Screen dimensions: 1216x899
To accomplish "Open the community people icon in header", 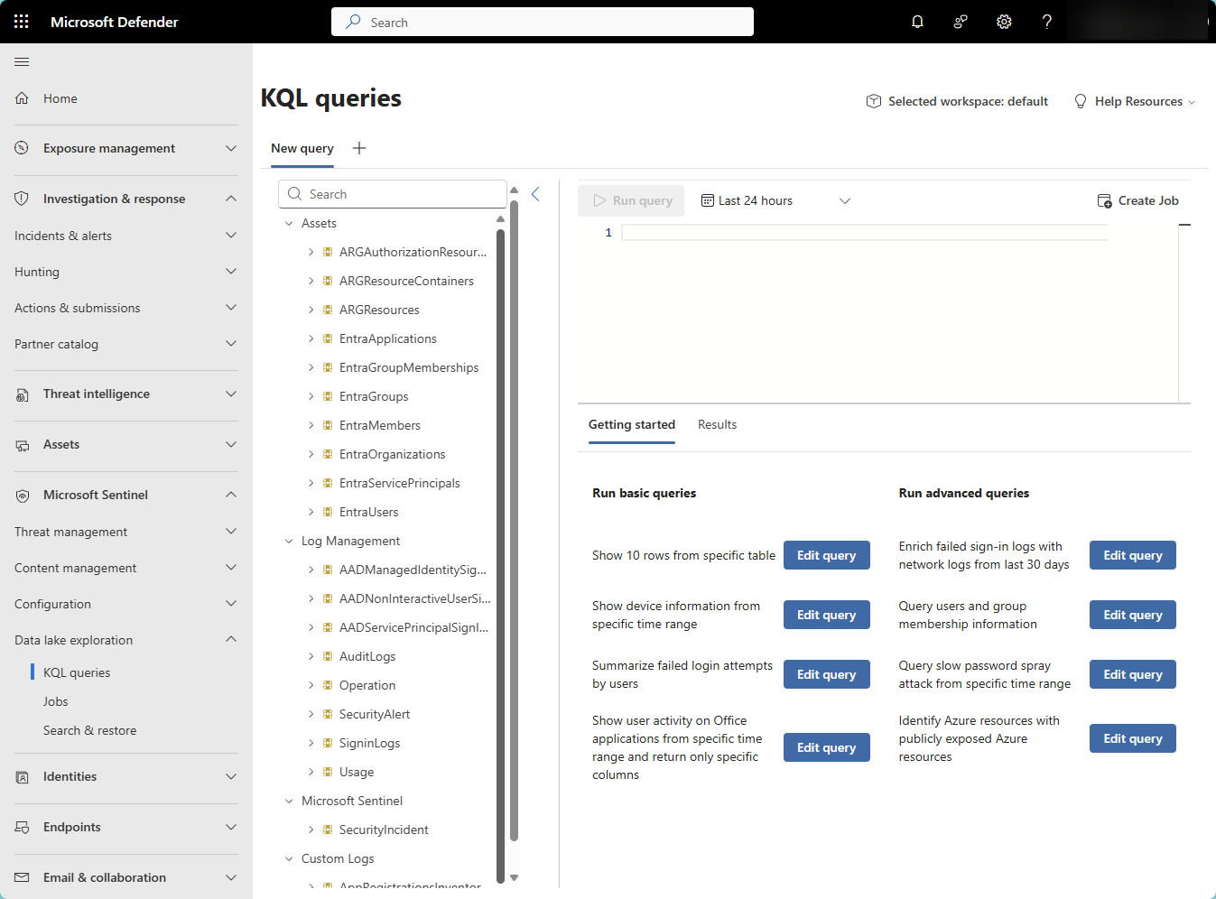I will point(961,22).
